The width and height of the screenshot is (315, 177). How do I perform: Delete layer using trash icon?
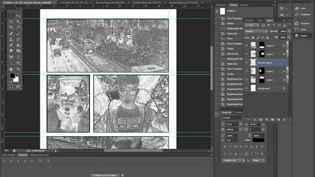pyautogui.click(x=284, y=120)
